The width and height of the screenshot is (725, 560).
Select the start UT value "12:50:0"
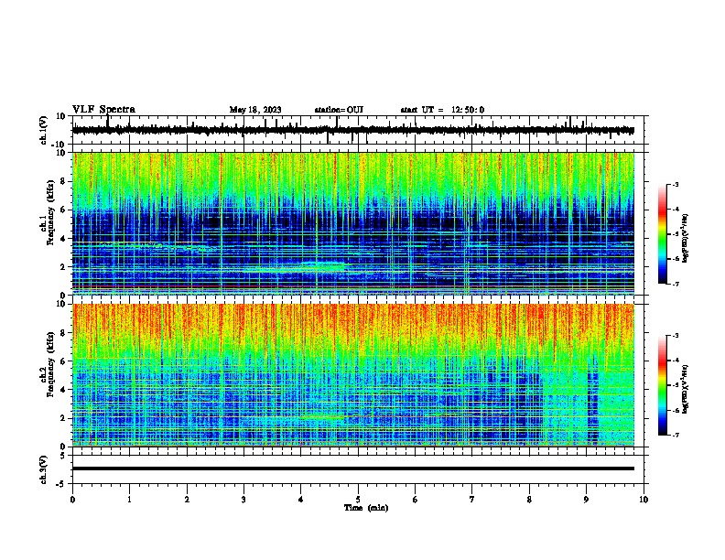(468, 110)
